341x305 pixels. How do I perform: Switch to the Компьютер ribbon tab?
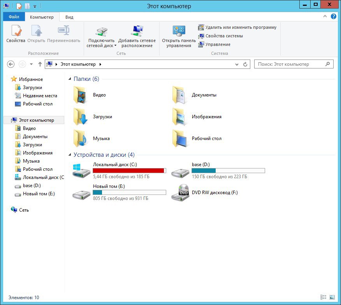[42, 17]
